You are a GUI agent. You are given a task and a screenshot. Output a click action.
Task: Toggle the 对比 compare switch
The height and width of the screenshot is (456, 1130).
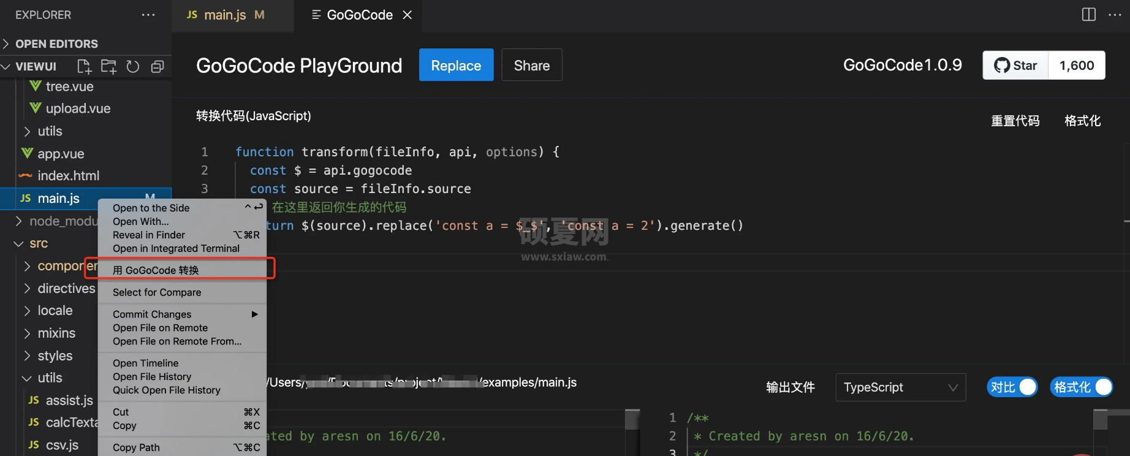(1012, 387)
